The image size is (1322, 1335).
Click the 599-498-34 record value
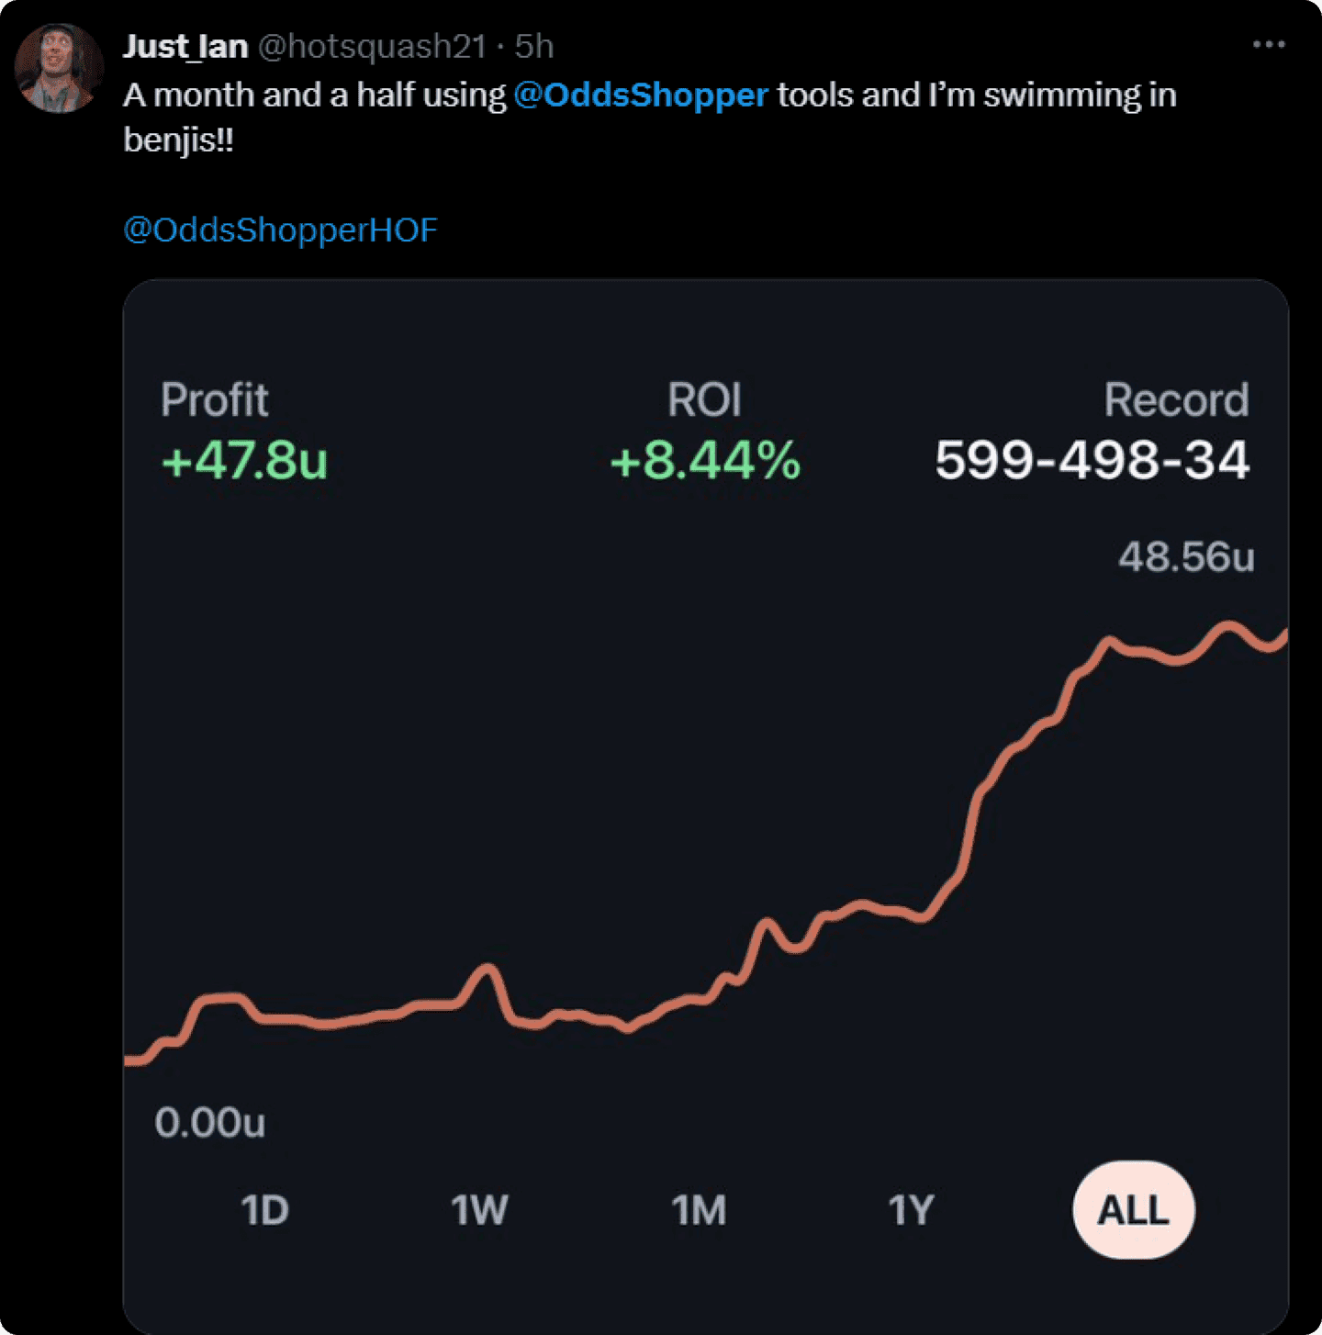1092,460
